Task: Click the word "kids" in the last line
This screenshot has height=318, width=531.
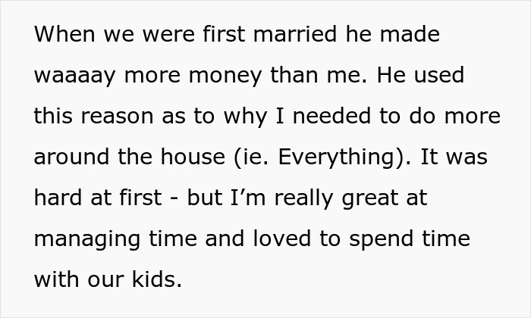Action: [x=159, y=281]
